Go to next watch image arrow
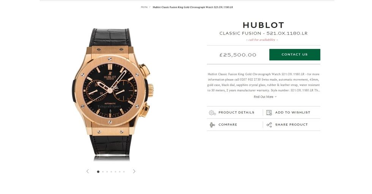The image size is (372, 194). (x=134, y=171)
